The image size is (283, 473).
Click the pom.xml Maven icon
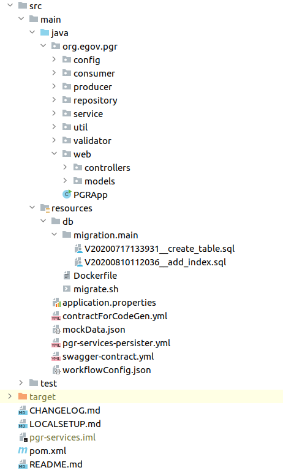23,450
